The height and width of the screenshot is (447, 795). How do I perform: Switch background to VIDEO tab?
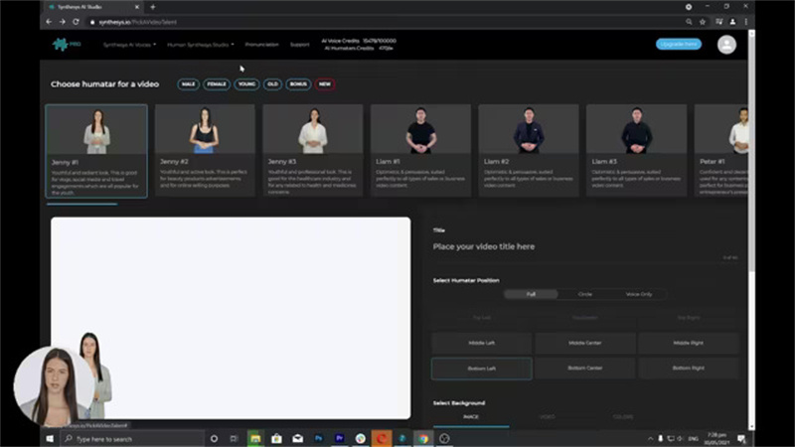click(x=548, y=417)
